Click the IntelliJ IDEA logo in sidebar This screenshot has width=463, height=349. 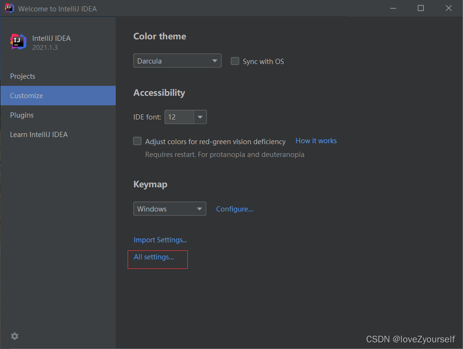tap(18, 42)
